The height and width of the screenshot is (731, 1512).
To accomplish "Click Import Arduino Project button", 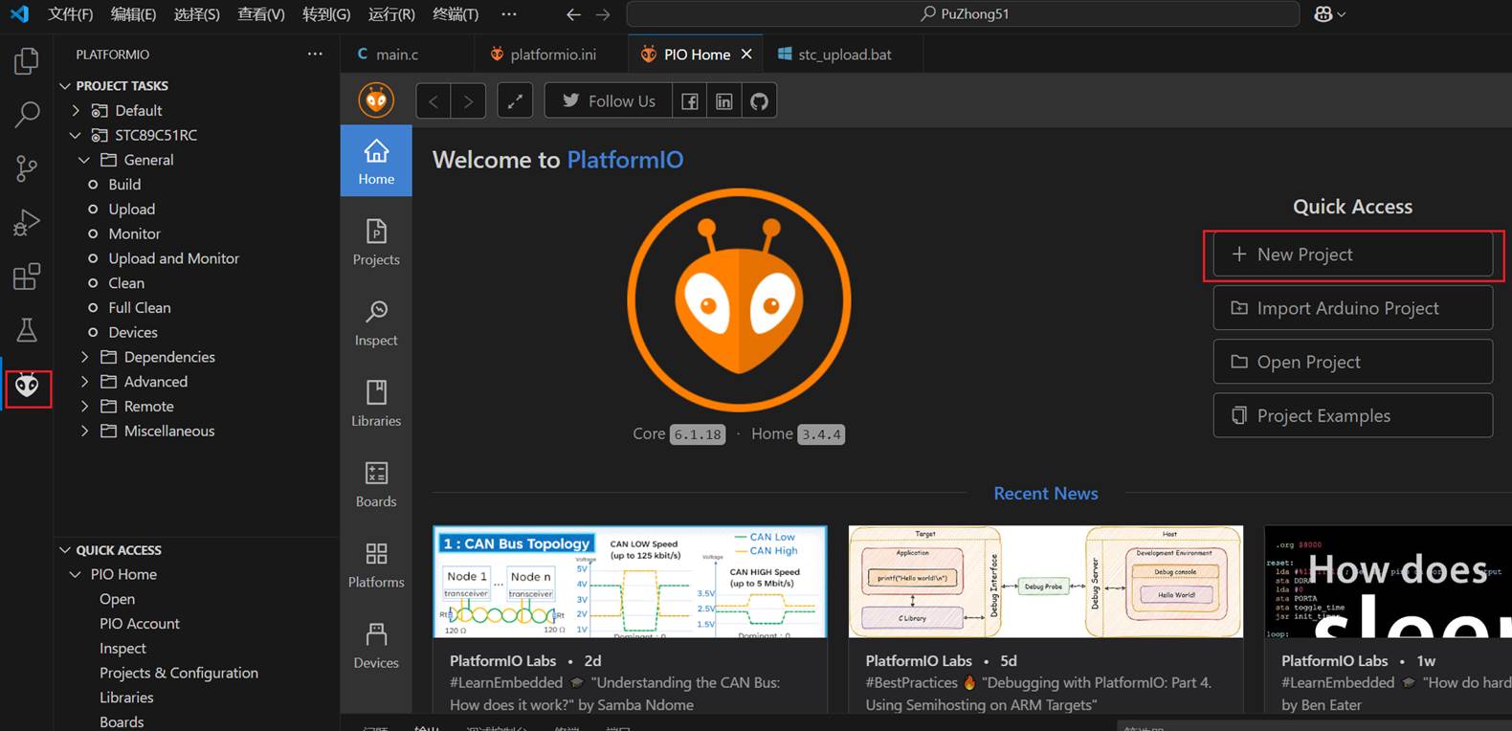I will [x=1353, y=308].
